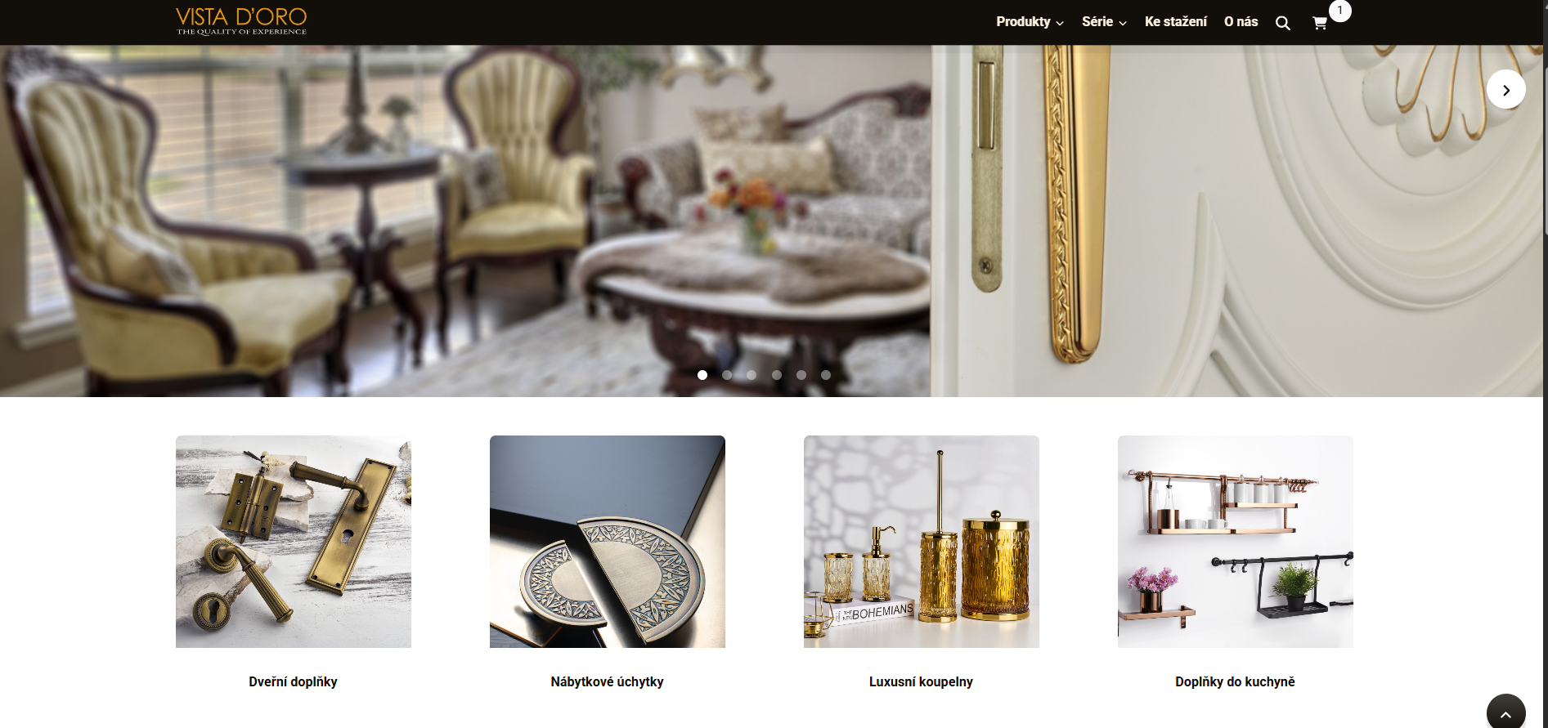Open the shopping cart icon
This screenshot has height=728, width=1548.
1319,23
